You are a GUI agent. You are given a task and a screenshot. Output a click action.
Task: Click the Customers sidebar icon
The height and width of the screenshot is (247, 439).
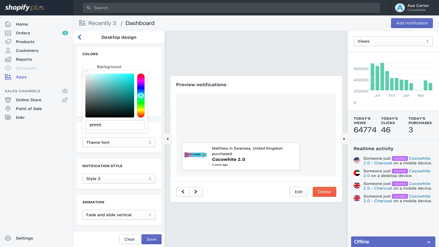tap(8, 50)
